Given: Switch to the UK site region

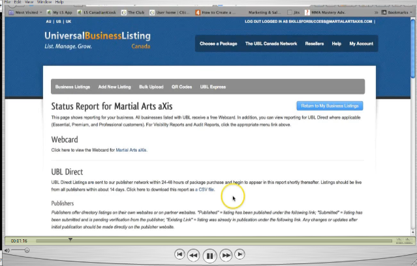Looking at the screenshot, I should [69, 22].
